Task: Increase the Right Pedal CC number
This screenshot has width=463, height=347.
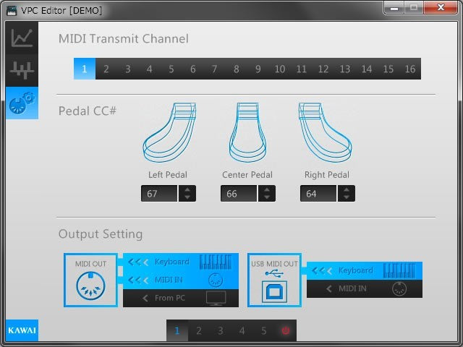Action: tap(347, 189)
